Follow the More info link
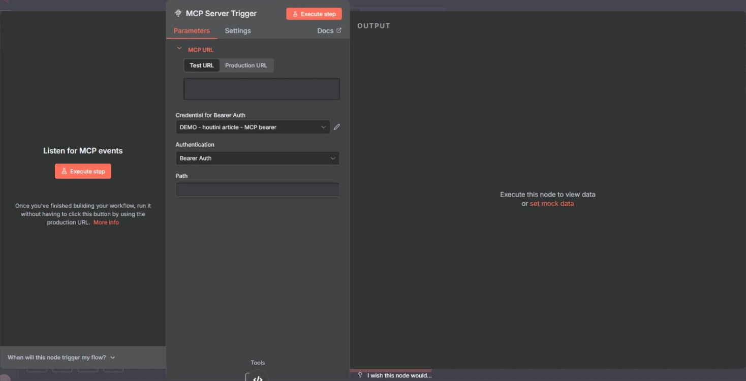This screenshot has width=746, height=381. click(x=106, y=223)
